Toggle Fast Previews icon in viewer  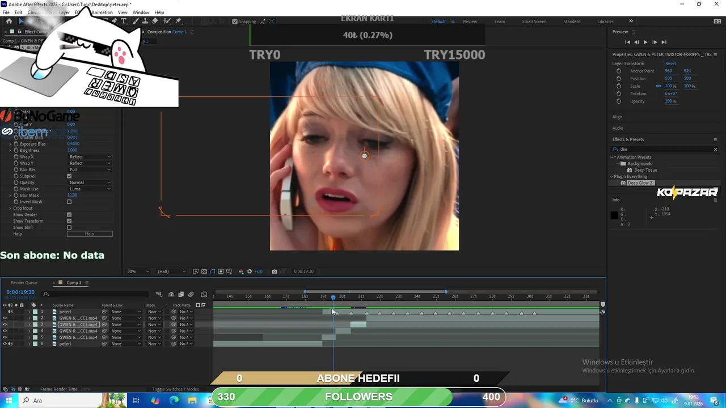click(x=196, y=271)
